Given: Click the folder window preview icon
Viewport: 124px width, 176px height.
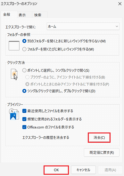Looking at the screenshot, I should click(x=14, y=46).
